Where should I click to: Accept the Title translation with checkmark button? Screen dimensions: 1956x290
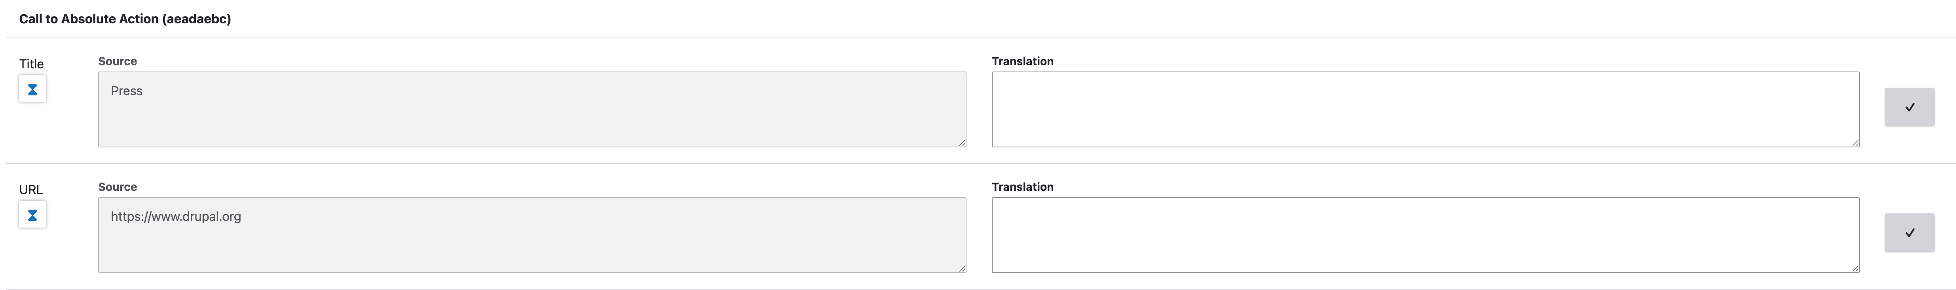[1909, 107]
